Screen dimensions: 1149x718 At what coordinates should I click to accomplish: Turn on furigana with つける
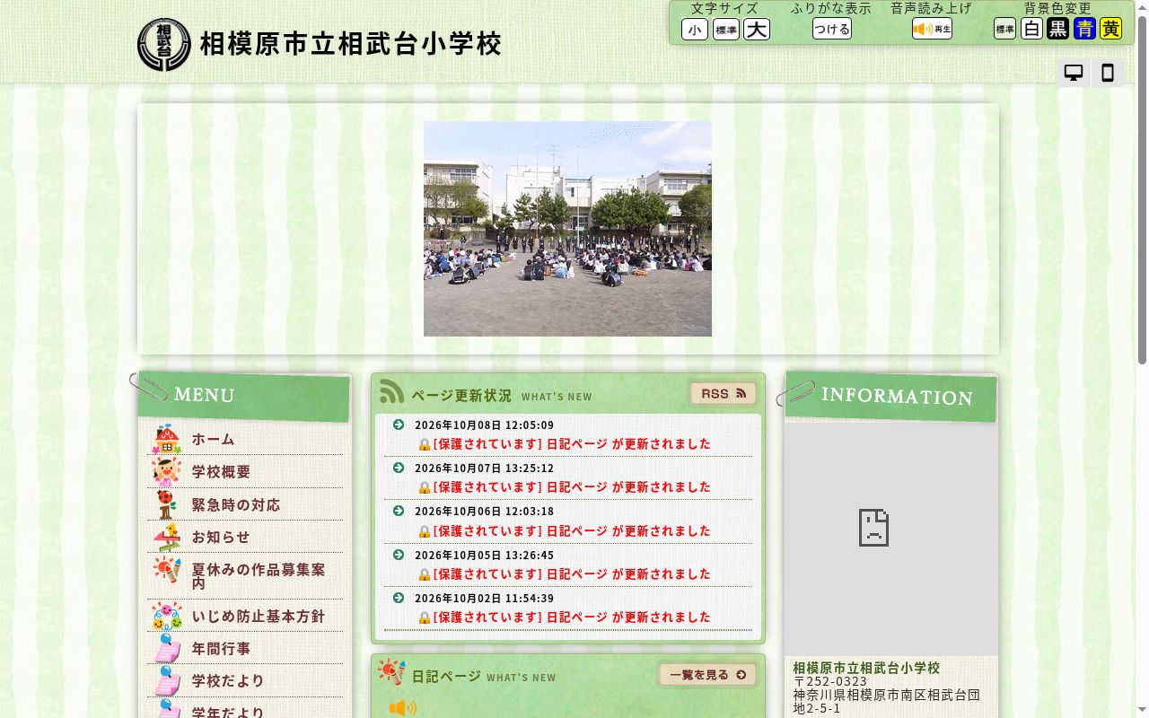coord(832,29)
